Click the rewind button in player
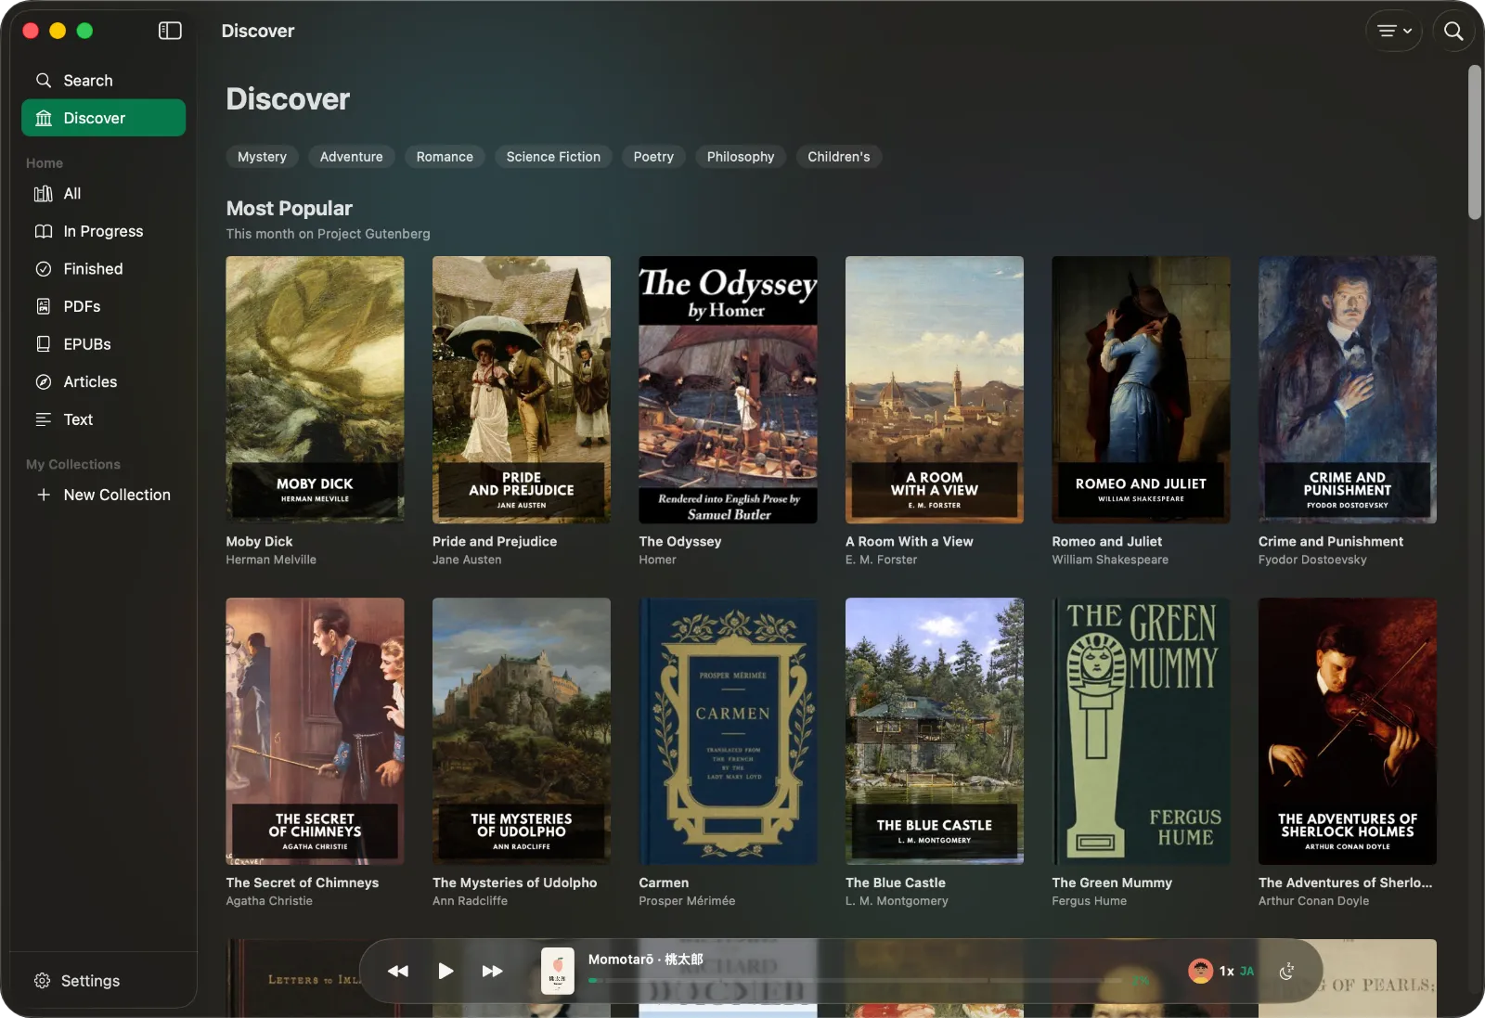 point(398,971)
